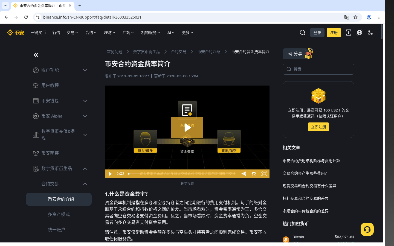The height and width of the screenshot is (246, 394).
Task: Focus the 搜索 article search field
Action: (318, 69)
